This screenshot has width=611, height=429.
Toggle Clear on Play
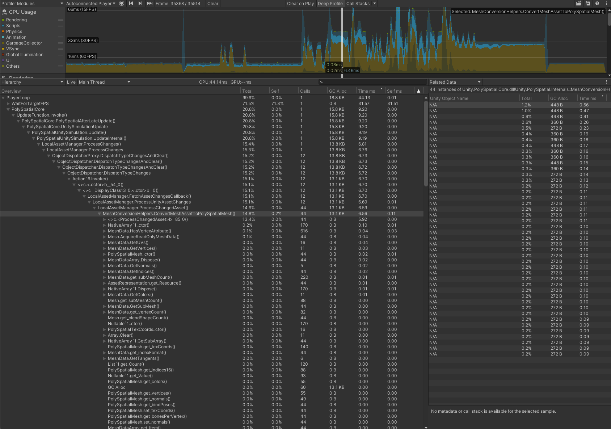300,4
